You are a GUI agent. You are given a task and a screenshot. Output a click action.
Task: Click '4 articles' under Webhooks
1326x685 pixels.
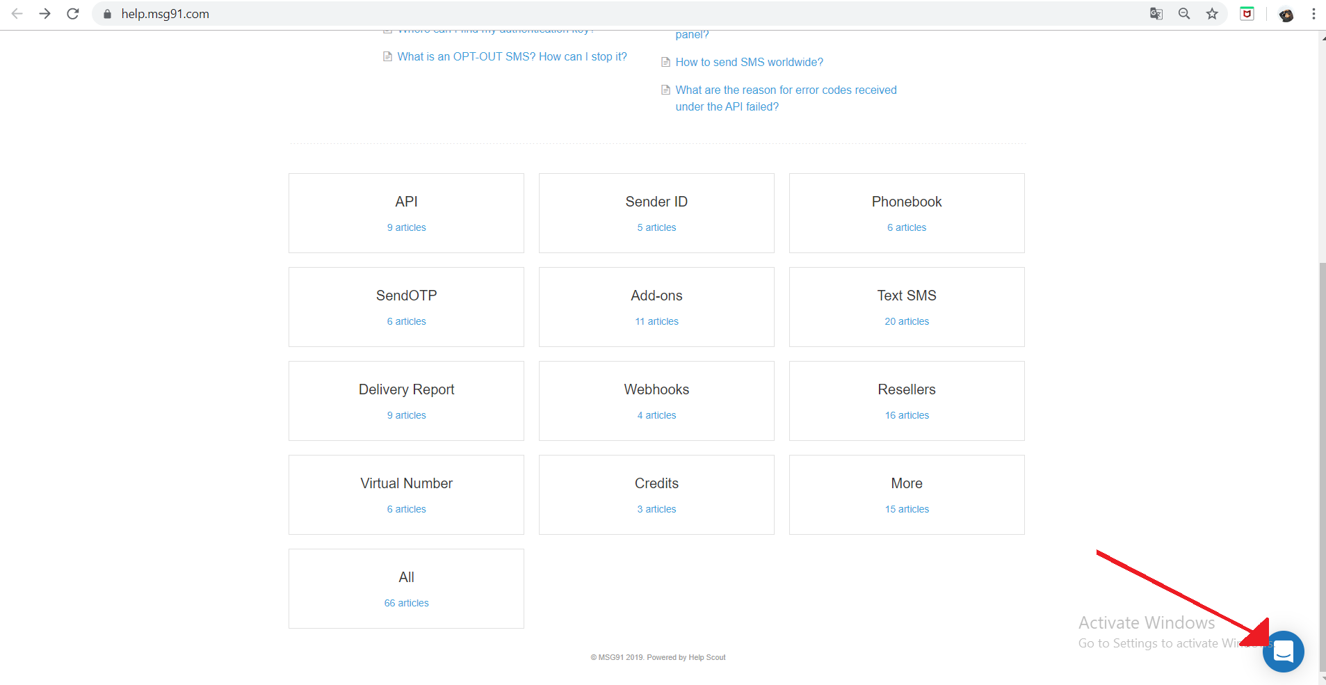point(656,415)
